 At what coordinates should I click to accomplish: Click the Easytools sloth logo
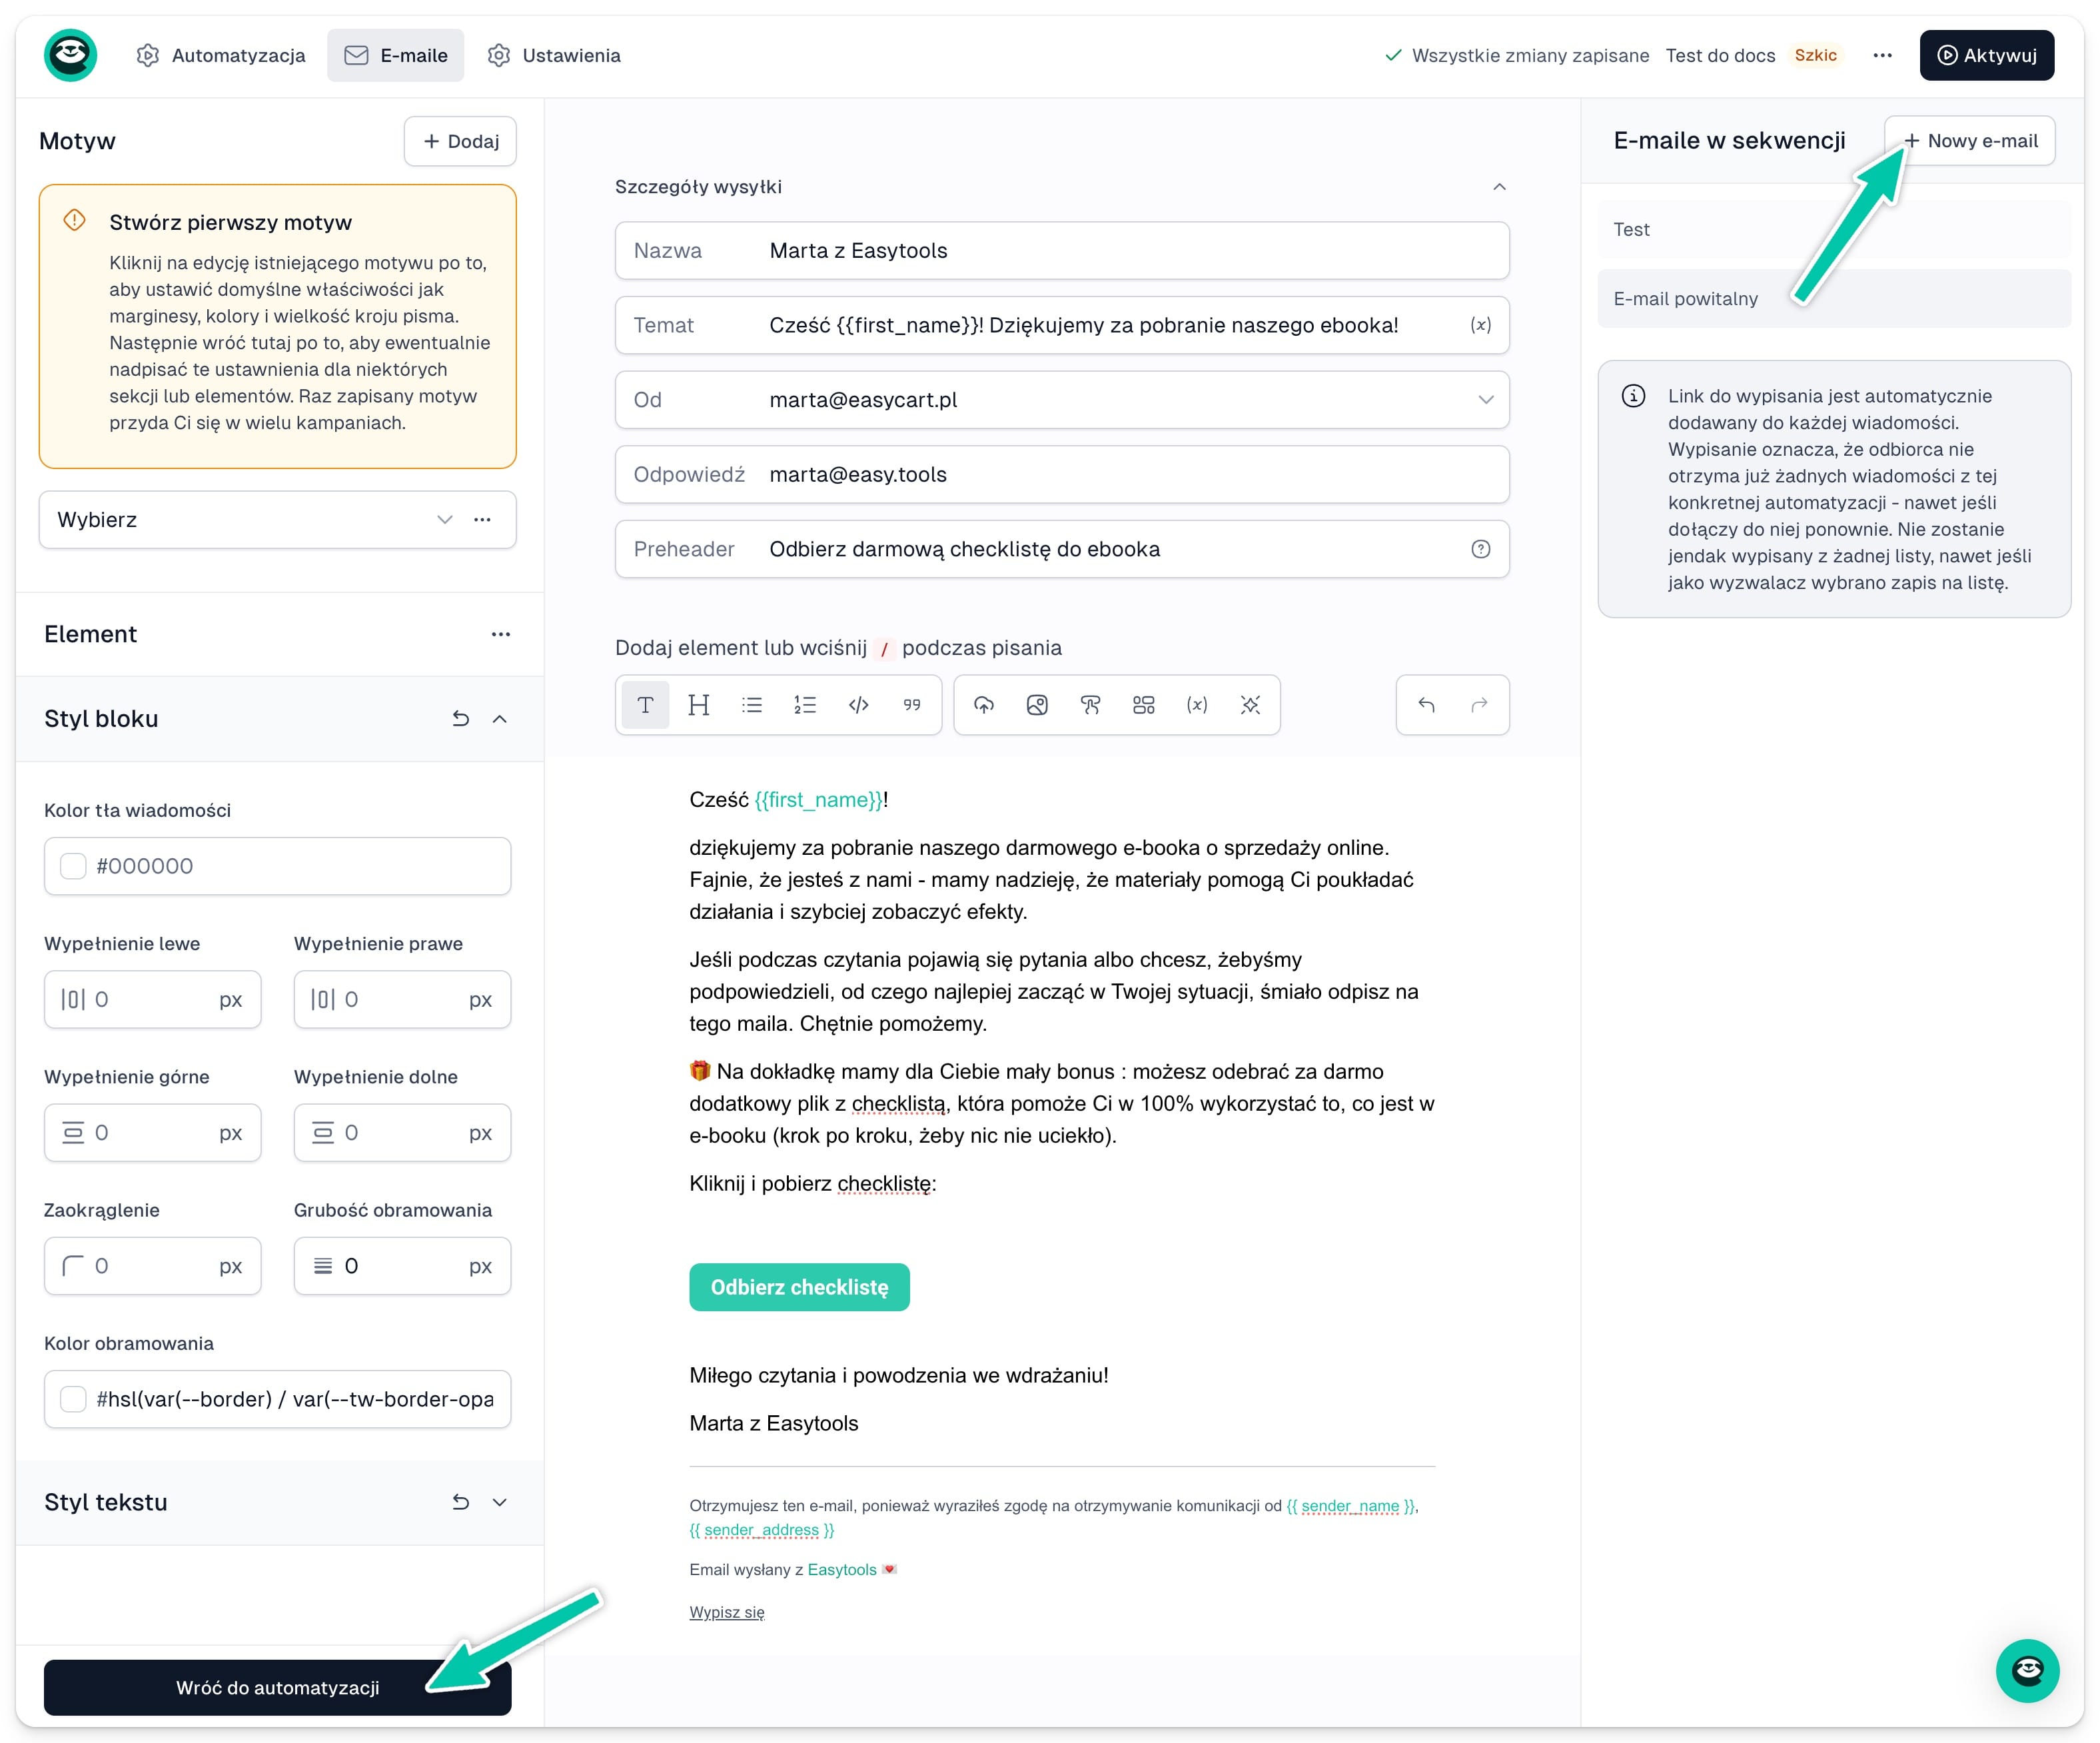coord(70,55)
